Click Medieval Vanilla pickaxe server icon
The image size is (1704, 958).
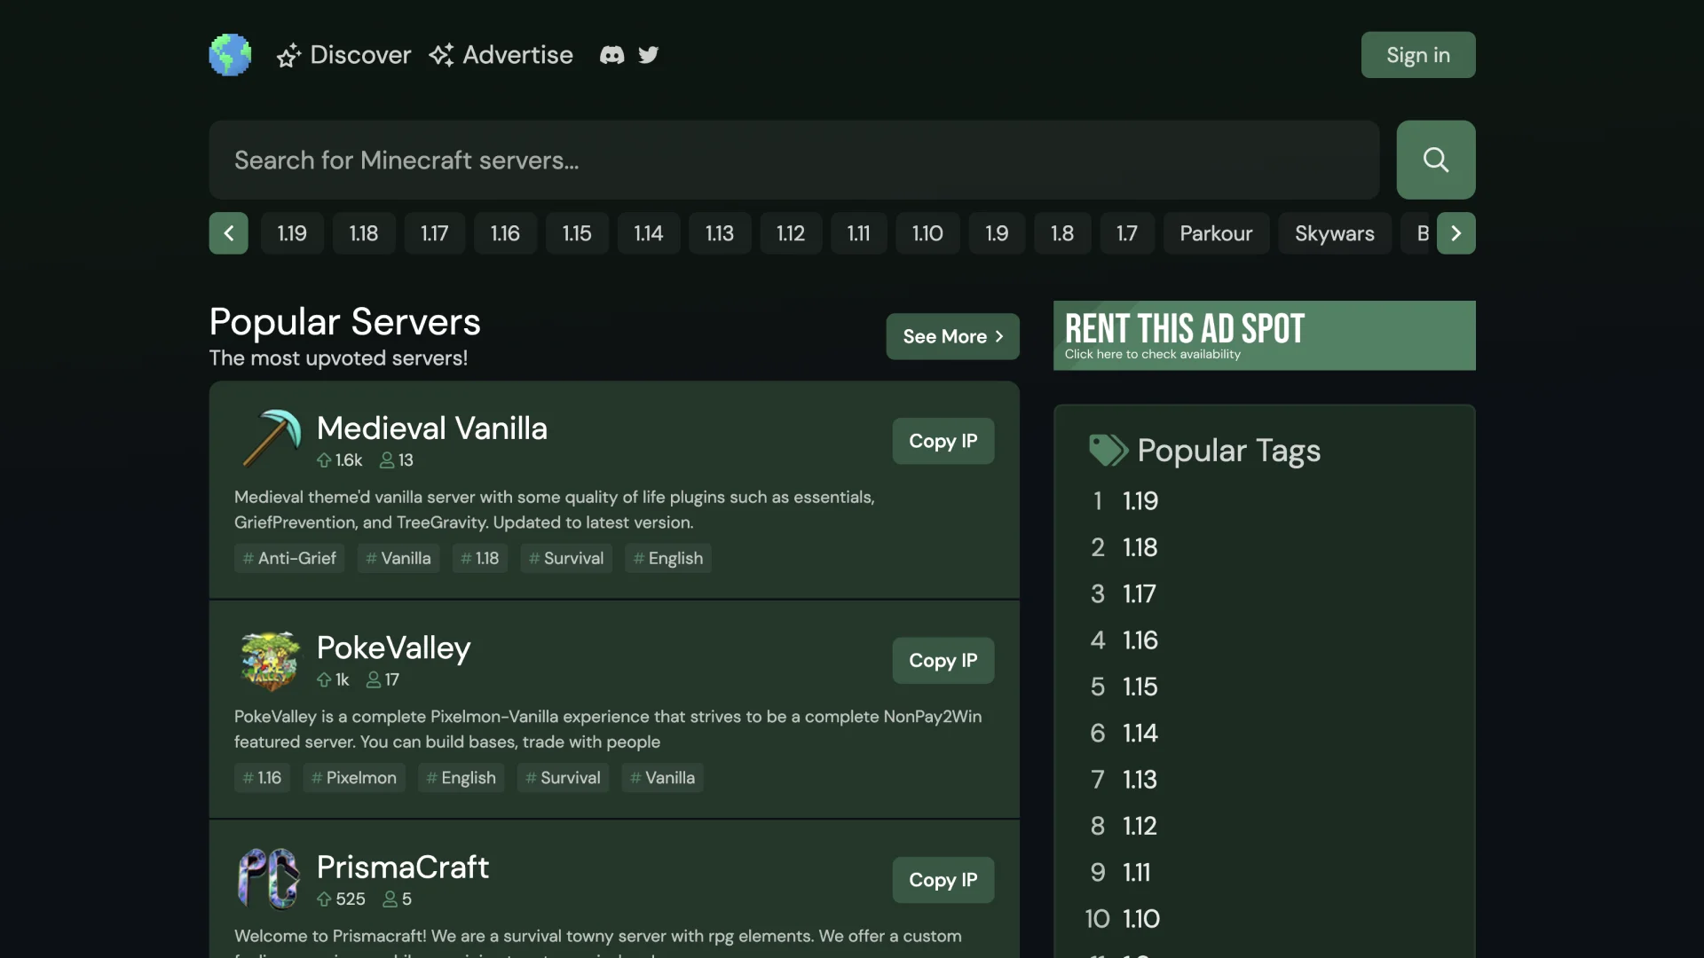(x=271, y=438)
